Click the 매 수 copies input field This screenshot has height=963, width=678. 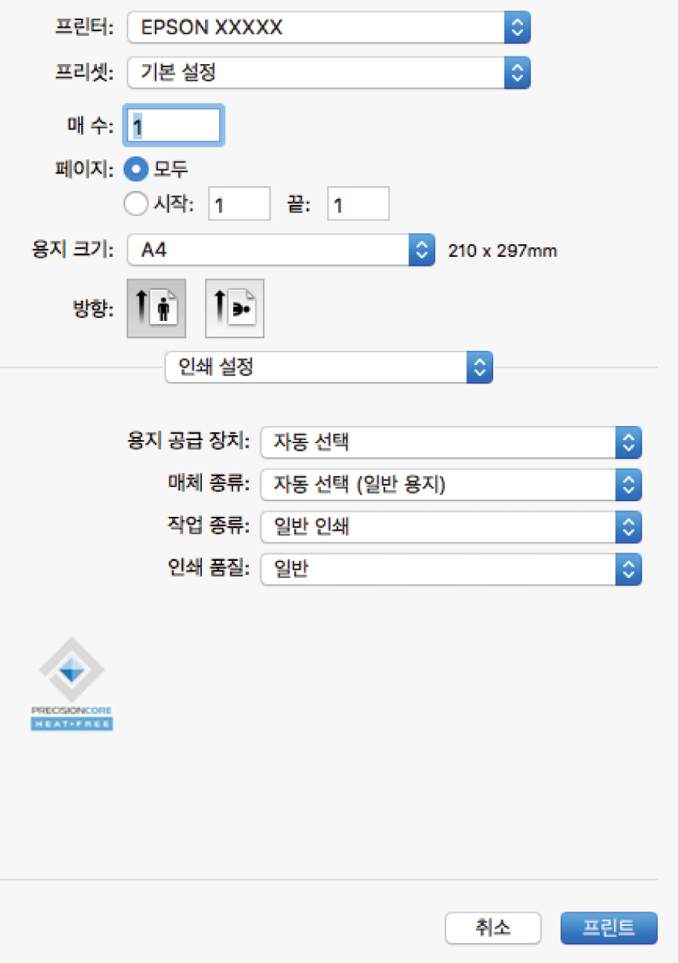pos(175,125)
